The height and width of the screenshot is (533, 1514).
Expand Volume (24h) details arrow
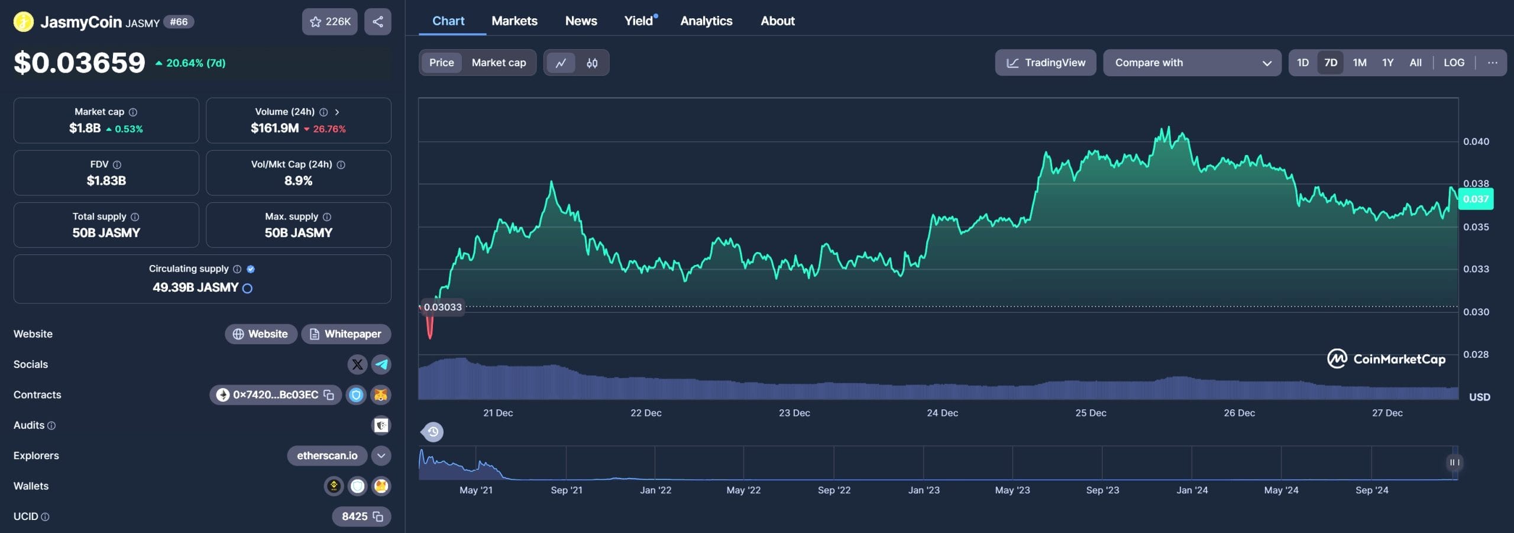pyautogui.click(x=337, y=112)
